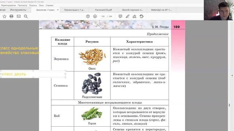Click the 'Название плода' column header
Image resolution: width=234 pixels, height=131 pixels.
point(63,42)
